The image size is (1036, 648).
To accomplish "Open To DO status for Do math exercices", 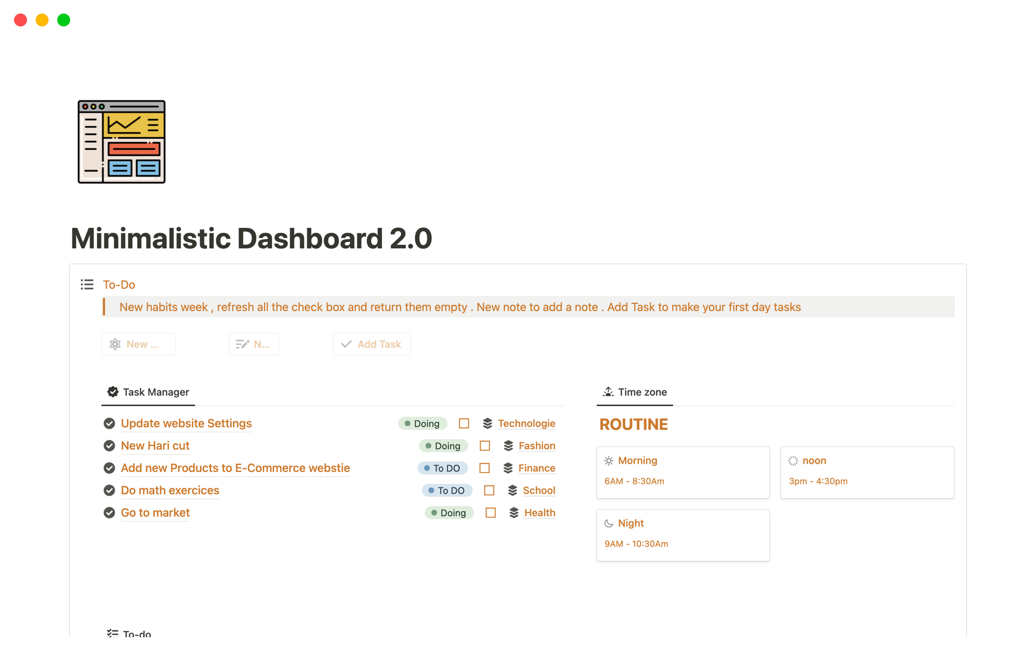I will click(x=447, y=490).
